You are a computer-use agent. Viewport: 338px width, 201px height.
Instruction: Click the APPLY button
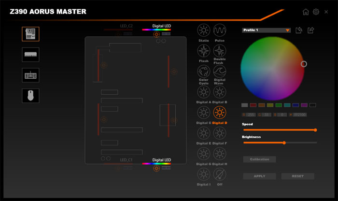[259, 176]
